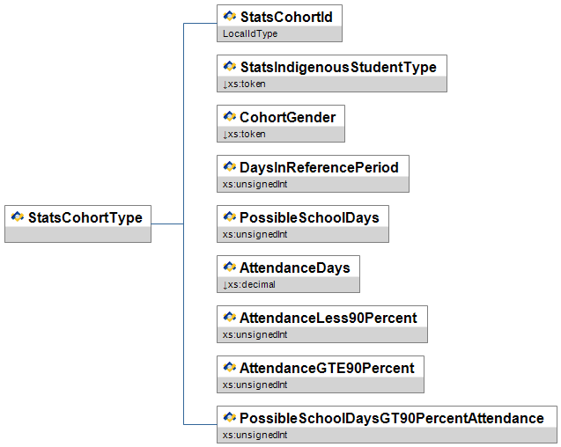Click the CohortGender element icon
The height and width of the screenshot is (447, 561).
(x=230, y=117)
